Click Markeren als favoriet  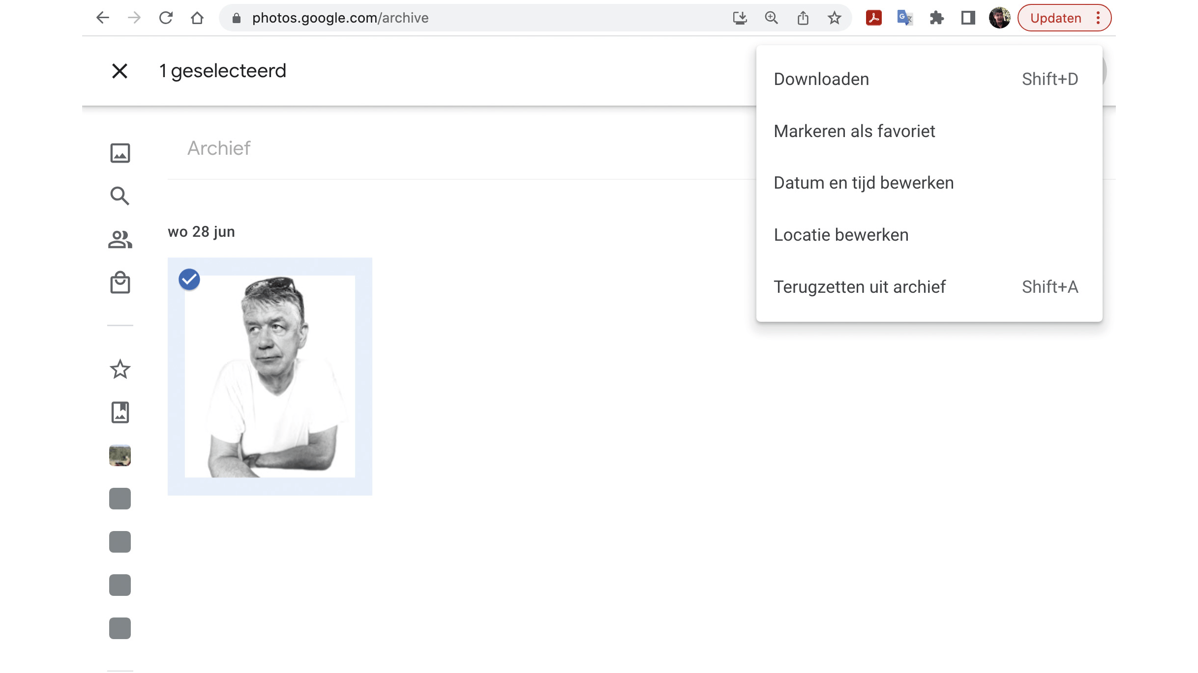tap(854, 131)
